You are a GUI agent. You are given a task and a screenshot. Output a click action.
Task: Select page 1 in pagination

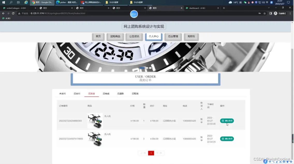click(x=151, y=153)
